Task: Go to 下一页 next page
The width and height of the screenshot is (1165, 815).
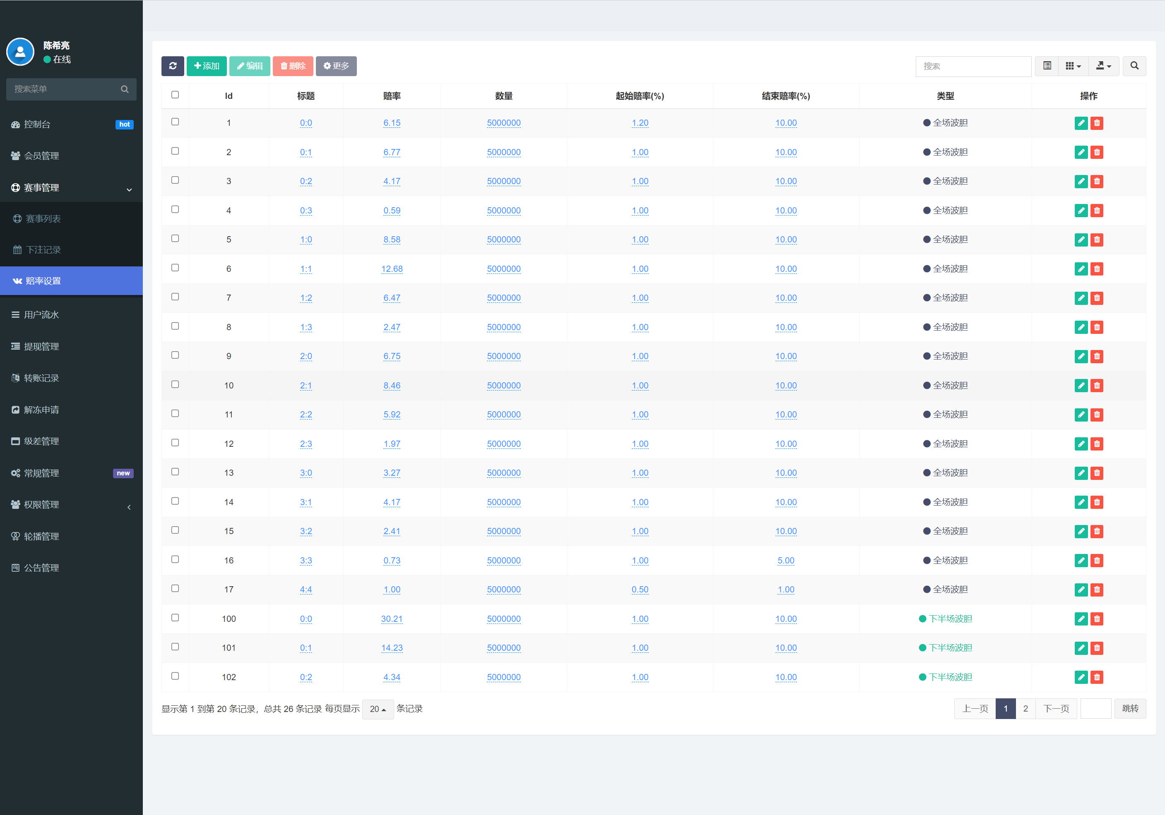Action: click(1057, 709)
